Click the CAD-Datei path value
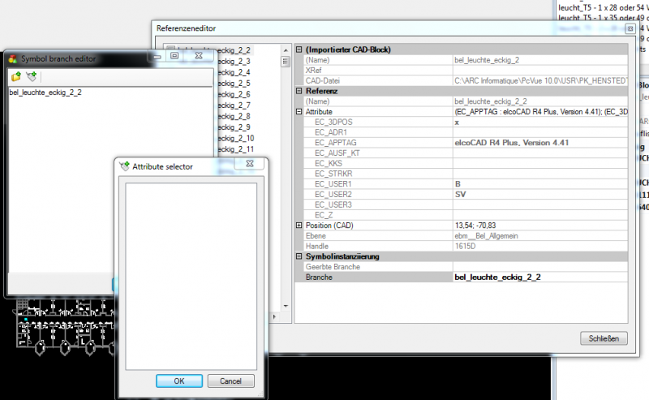This screenshot has height=400, width=649. point(540,81)
